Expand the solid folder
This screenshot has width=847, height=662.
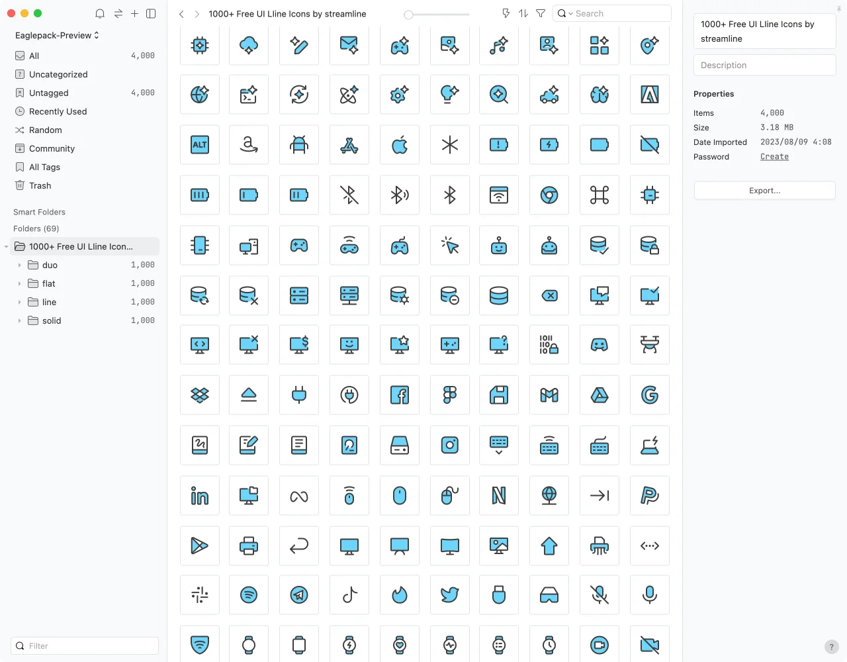tap(19, 320)
